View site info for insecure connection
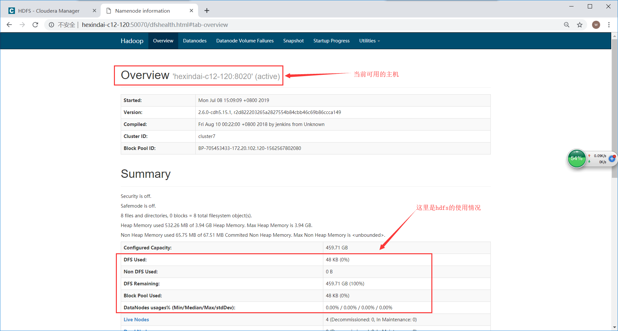The height and width of the screenshot is (331, 618). 51,25
